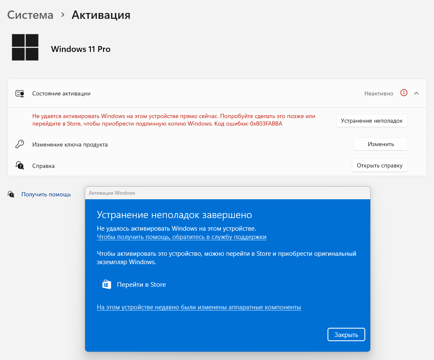This screenshot has height=360, width=434.
Task: Click the Получить помощь icon
Action: pos(11,194)
